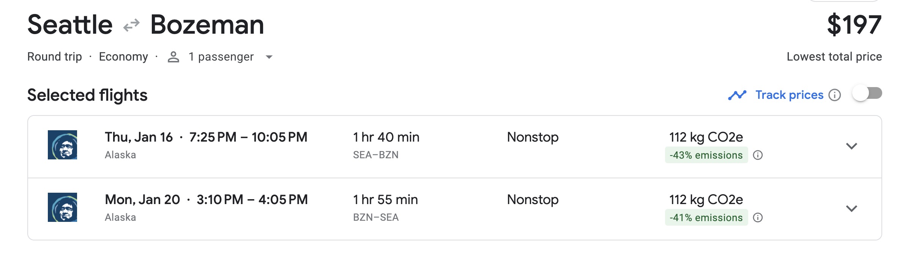Open the -41% emissions info icon
This screenshot has width=908, height=262.
(x=758, y=218)
